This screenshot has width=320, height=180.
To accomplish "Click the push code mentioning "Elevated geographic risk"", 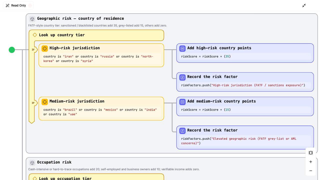I will (x=245, y=141).
